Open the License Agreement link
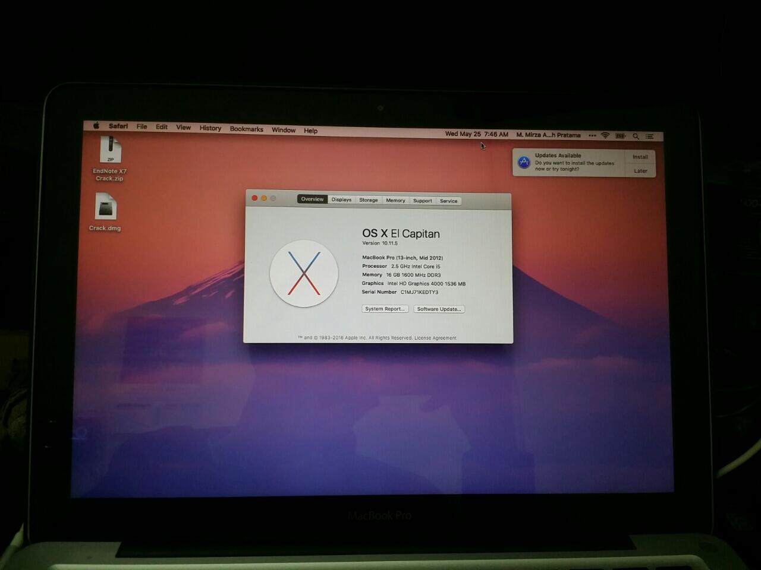761x570 pixels. (435, 338)
